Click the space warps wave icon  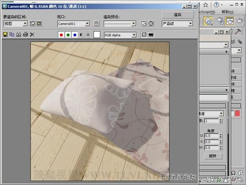pos(233,41)
